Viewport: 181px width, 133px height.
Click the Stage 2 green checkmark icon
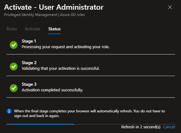pyautogui.click(x=13, y=66)
